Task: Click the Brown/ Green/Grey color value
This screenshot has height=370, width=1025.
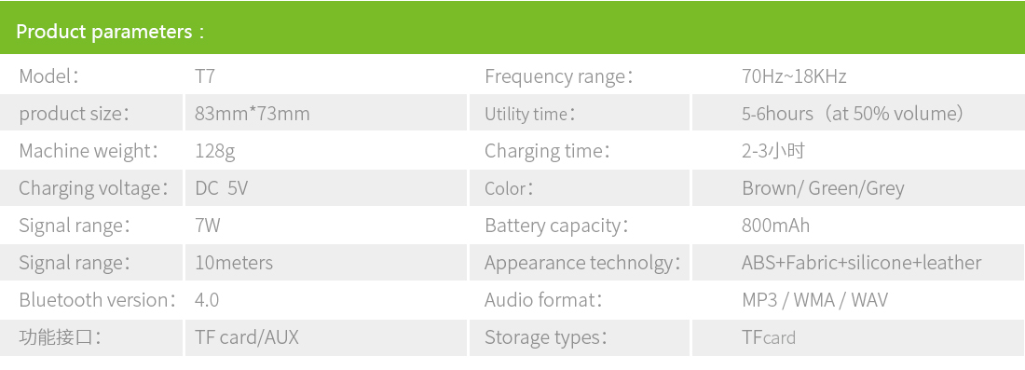Action: point(823,188)
